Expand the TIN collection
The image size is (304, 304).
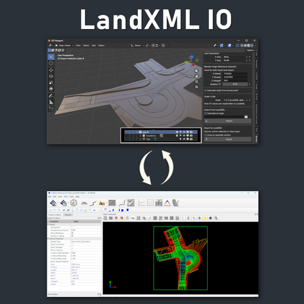click(141, 139)
